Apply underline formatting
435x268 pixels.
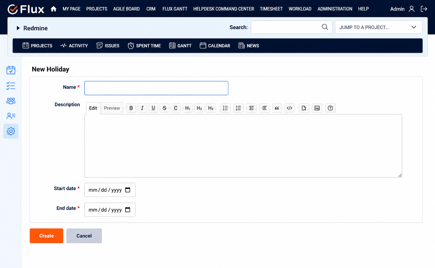click(153, 108)
